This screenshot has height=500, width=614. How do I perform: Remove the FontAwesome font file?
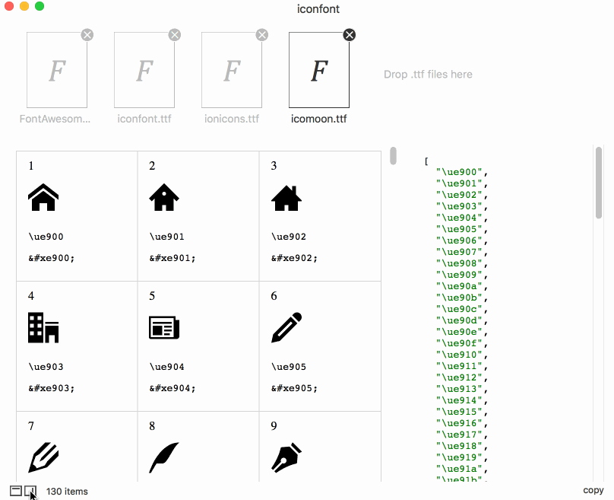(87, 35)
